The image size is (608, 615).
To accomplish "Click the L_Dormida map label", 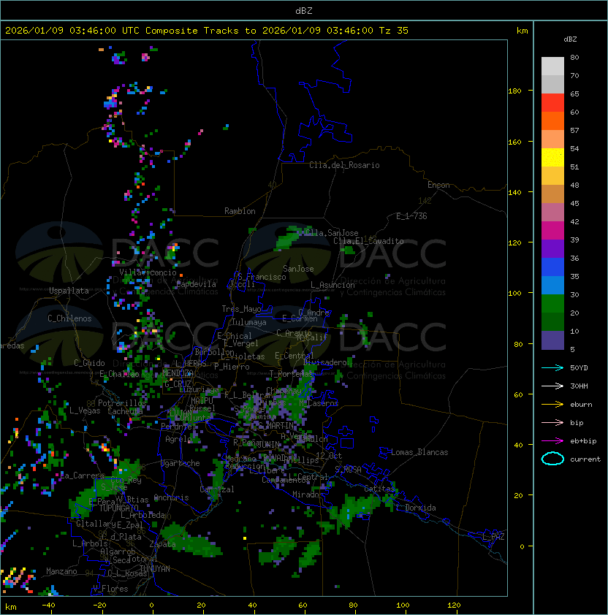I will (x=416, y=508).
